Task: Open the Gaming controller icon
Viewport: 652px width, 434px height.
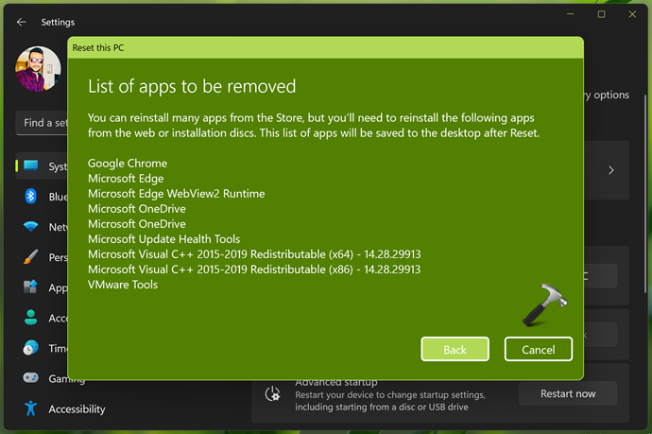Action: pyautogui.click(x=31, y=378)
